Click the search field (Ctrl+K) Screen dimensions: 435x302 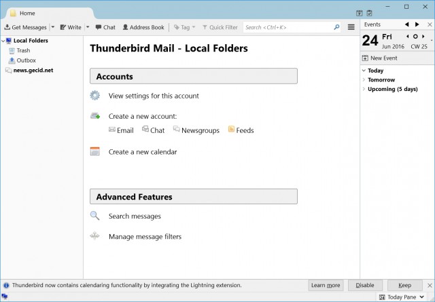[292, 27]
